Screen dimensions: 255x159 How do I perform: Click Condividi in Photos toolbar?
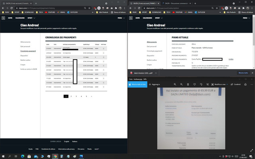[235, 84]
